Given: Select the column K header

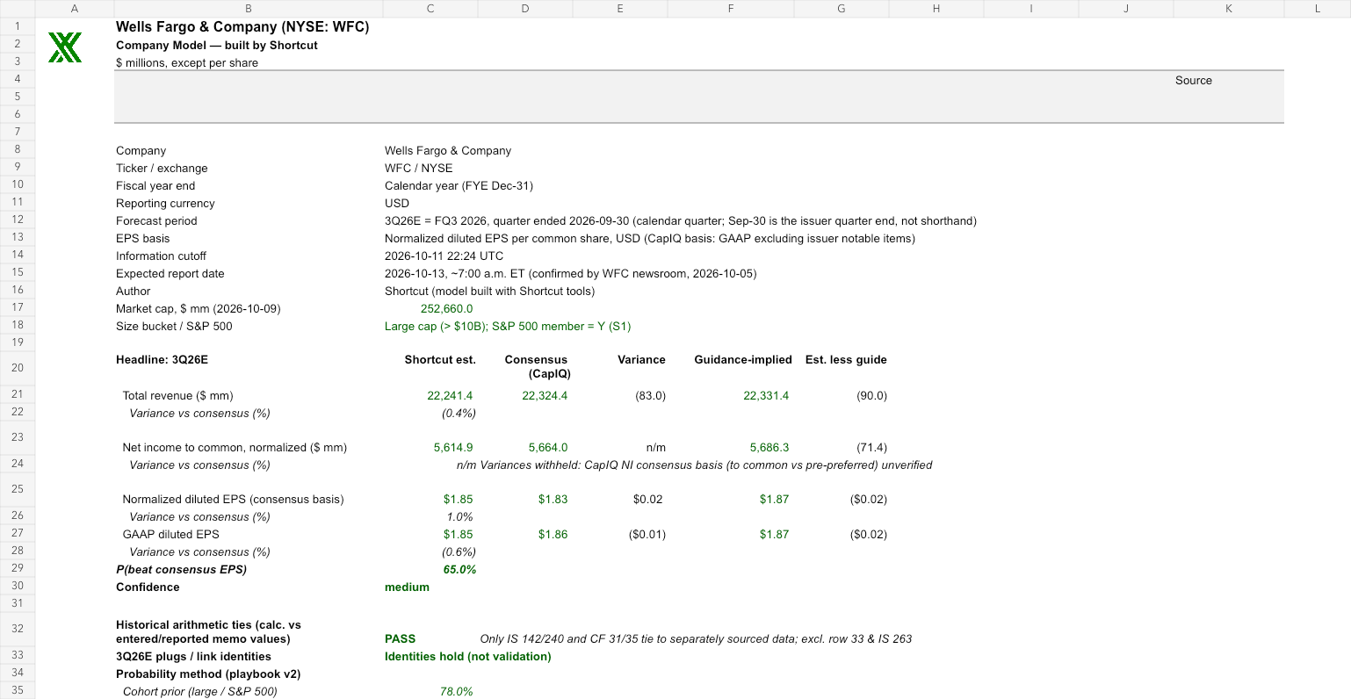Looking at the screenshot, I should click(1228, 9).
